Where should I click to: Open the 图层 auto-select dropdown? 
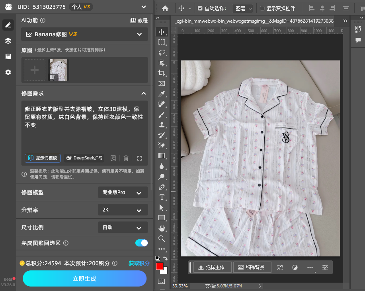click(243, 9)
